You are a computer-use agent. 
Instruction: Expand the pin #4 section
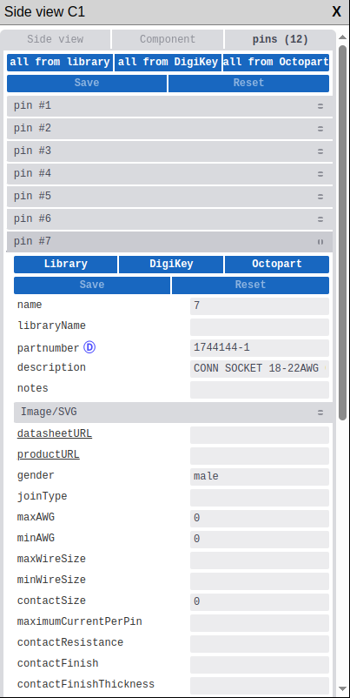pyautogui.click(x=169, y=174)
